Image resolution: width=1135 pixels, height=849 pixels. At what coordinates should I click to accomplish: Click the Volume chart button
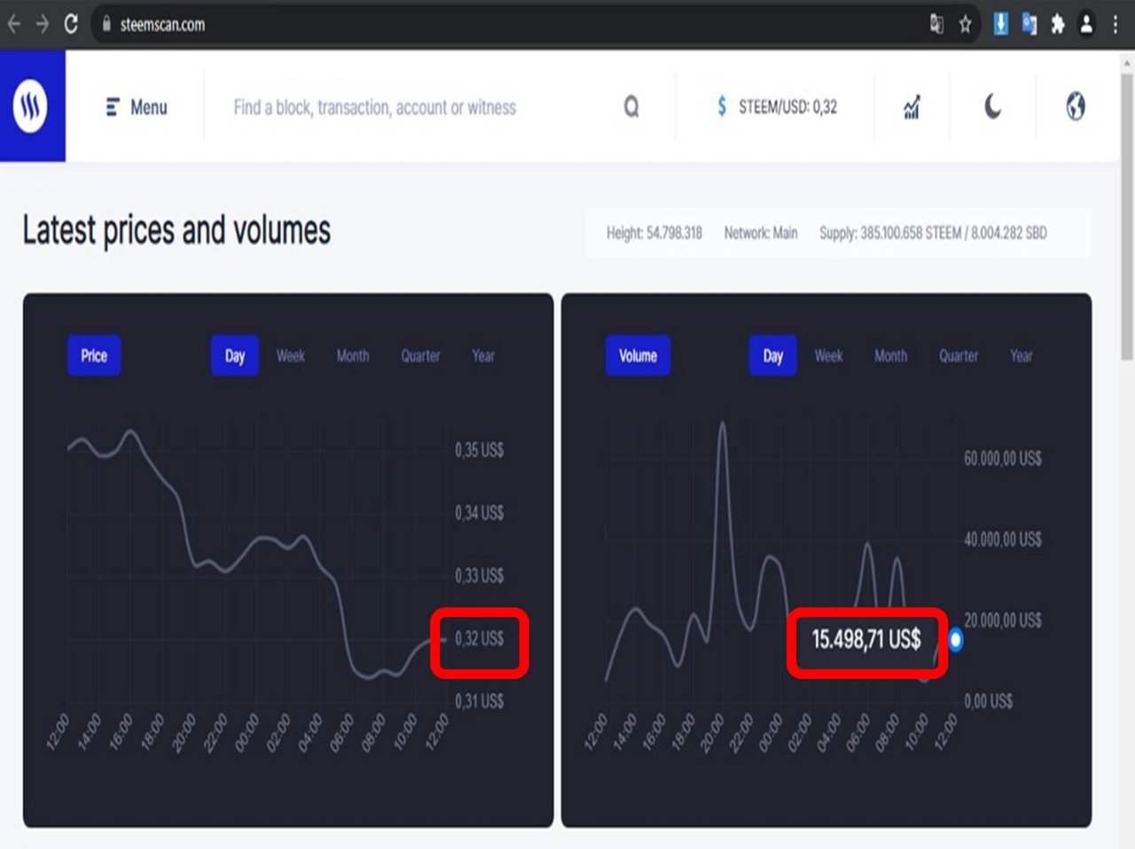tap(638, 355)
